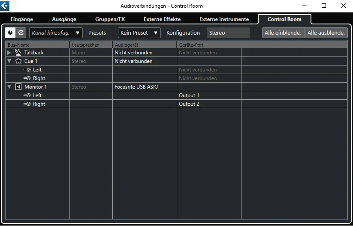Select the Externe Instrumente tab
Image resolution: width=353 pixels, height=226 pixels.
224,19
